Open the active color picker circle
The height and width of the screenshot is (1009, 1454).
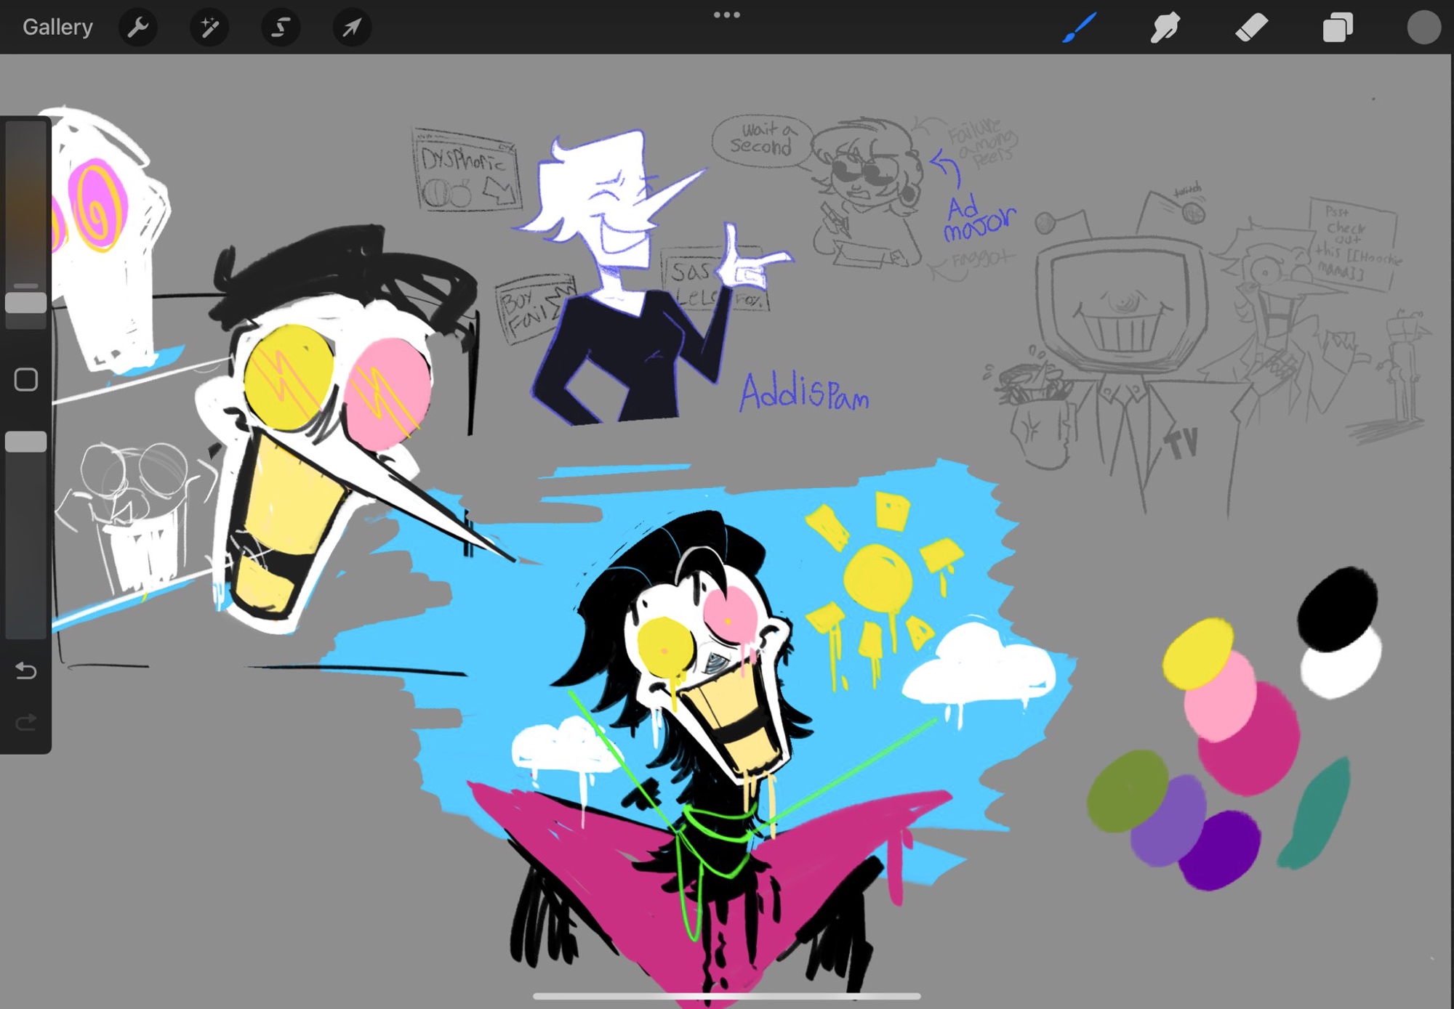pos(1423,28)
